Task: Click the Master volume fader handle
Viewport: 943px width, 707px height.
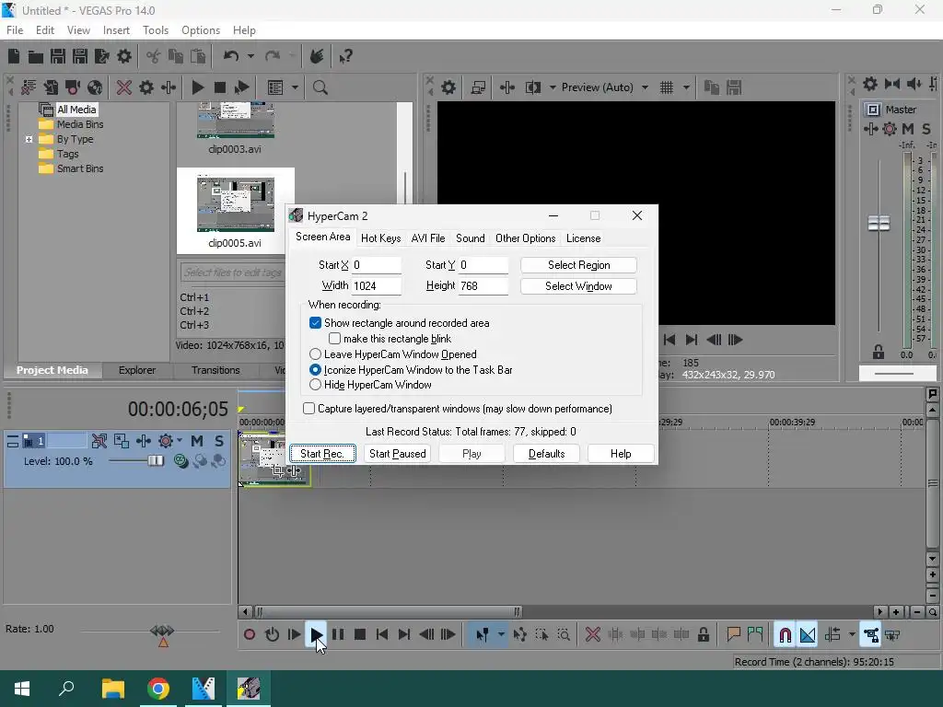Action: (x=879, y=224)
